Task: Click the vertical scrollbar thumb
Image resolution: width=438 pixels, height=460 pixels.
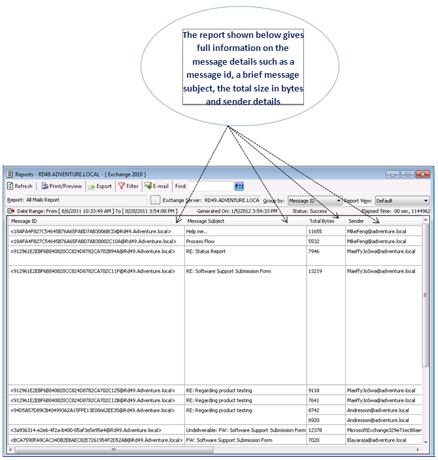Action: tap(426, 295)
